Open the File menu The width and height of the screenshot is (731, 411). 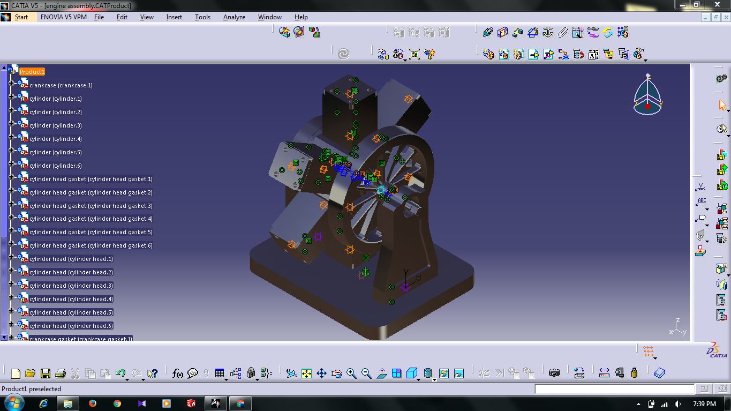pos(99,17)
